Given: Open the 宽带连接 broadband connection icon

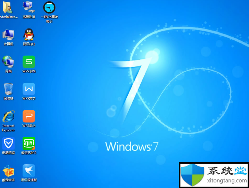Looking at the screenshot, I should click(29, 7).
